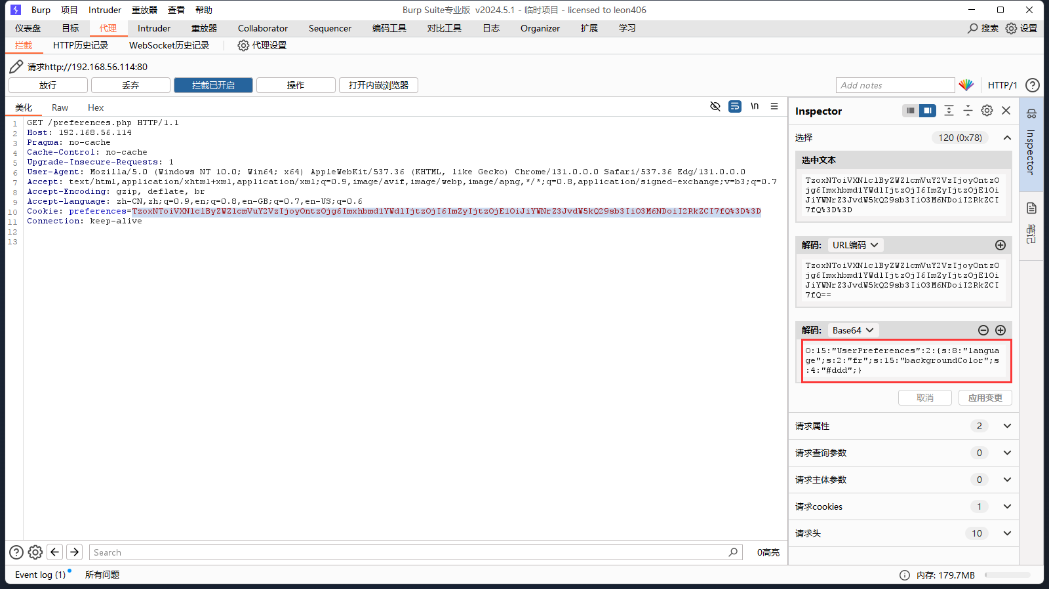Click the 放行 forward button
Viewport: 1049px width, 589px height.
point(48,85)
